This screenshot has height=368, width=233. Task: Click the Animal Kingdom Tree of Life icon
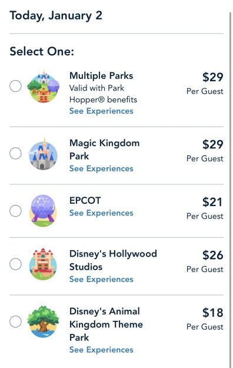point(43,321)
